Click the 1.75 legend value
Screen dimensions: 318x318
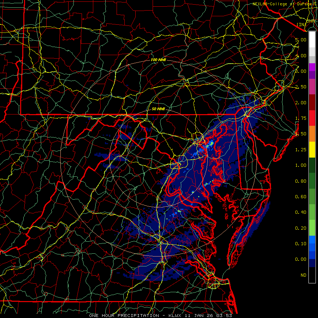point(301,118)
